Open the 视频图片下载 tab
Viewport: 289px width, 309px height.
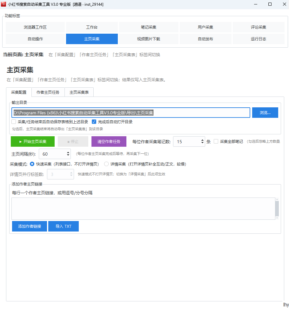[x=149, y=39]
